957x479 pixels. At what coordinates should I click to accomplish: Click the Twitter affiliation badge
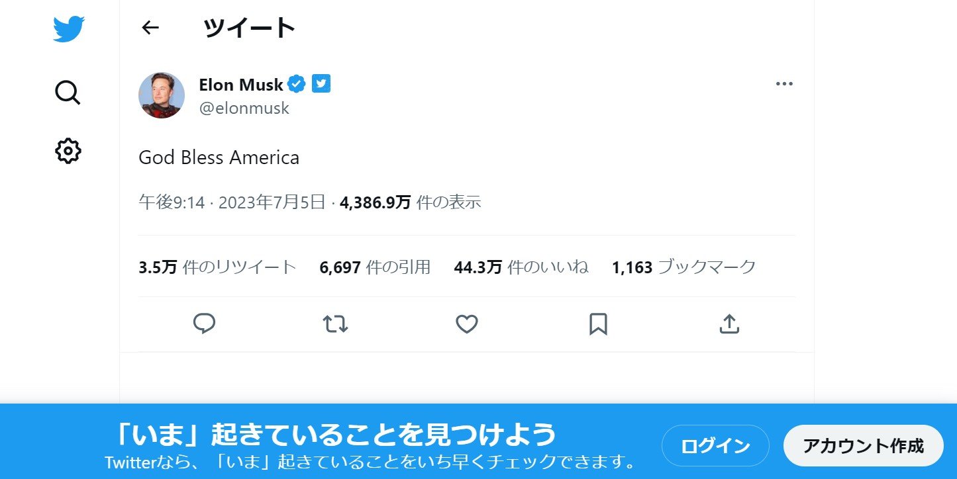(321, 84)
